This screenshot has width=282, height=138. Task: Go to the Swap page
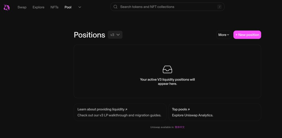click(x=22, y=7)
